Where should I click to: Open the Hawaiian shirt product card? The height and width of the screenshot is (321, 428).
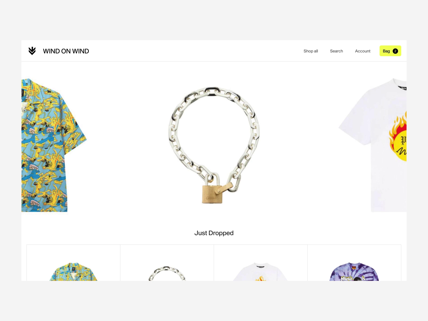pos(73,263)
